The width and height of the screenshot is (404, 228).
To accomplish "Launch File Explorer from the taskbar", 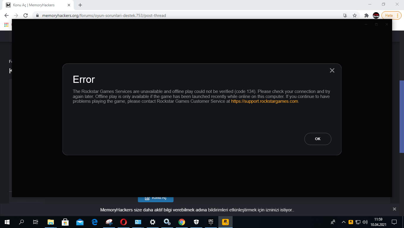I will [51, 222].
